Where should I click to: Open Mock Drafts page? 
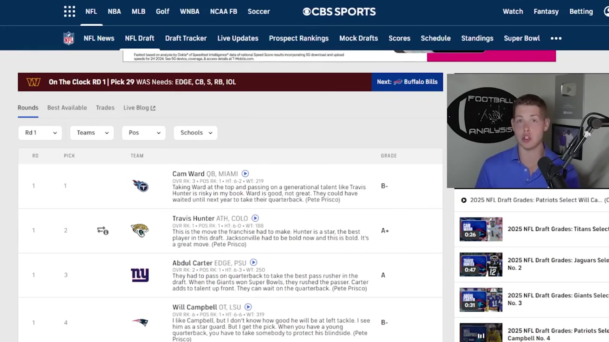pos(359,38)
